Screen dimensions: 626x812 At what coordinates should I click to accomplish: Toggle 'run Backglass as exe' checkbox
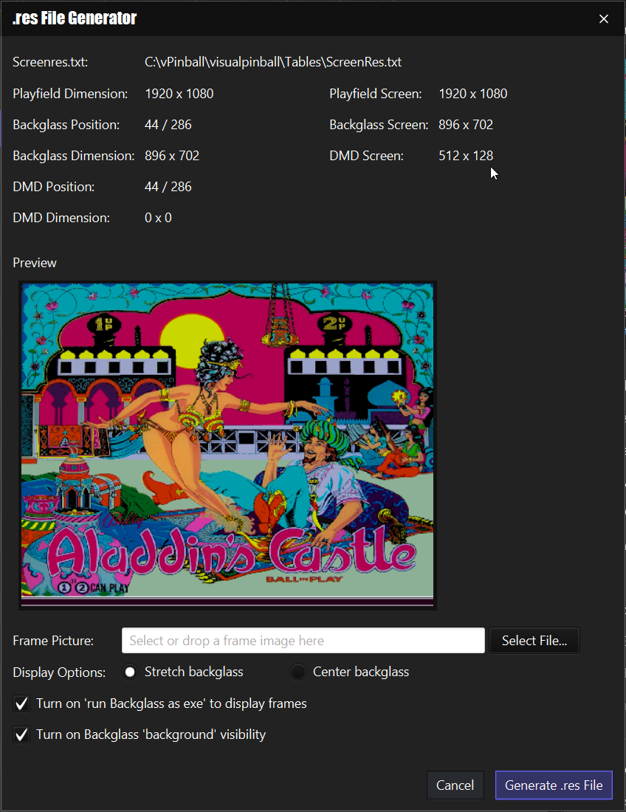(x=21, y=703)
